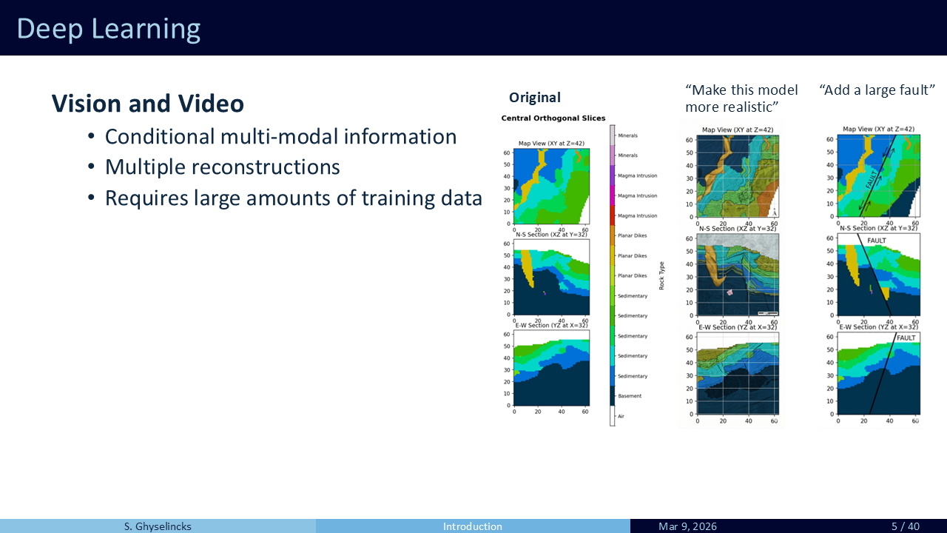Select the "Make this model more realistic" caption

pyautogui.click(x=741, y=98)
